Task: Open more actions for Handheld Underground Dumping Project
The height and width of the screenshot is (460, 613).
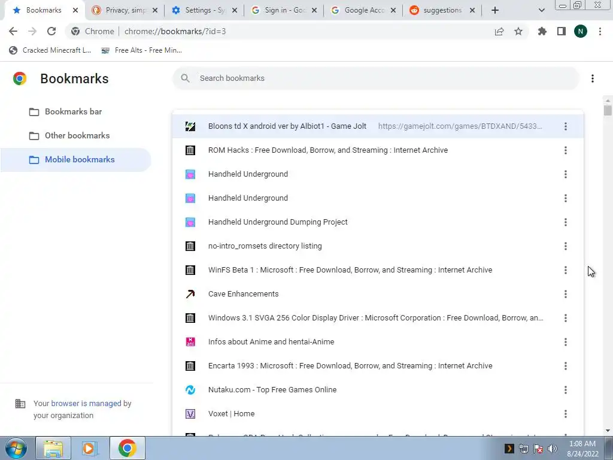Action: 566,222
